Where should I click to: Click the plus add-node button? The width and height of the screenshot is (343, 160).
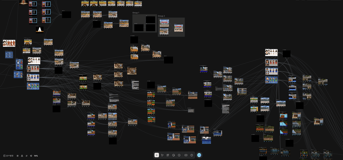157,155
